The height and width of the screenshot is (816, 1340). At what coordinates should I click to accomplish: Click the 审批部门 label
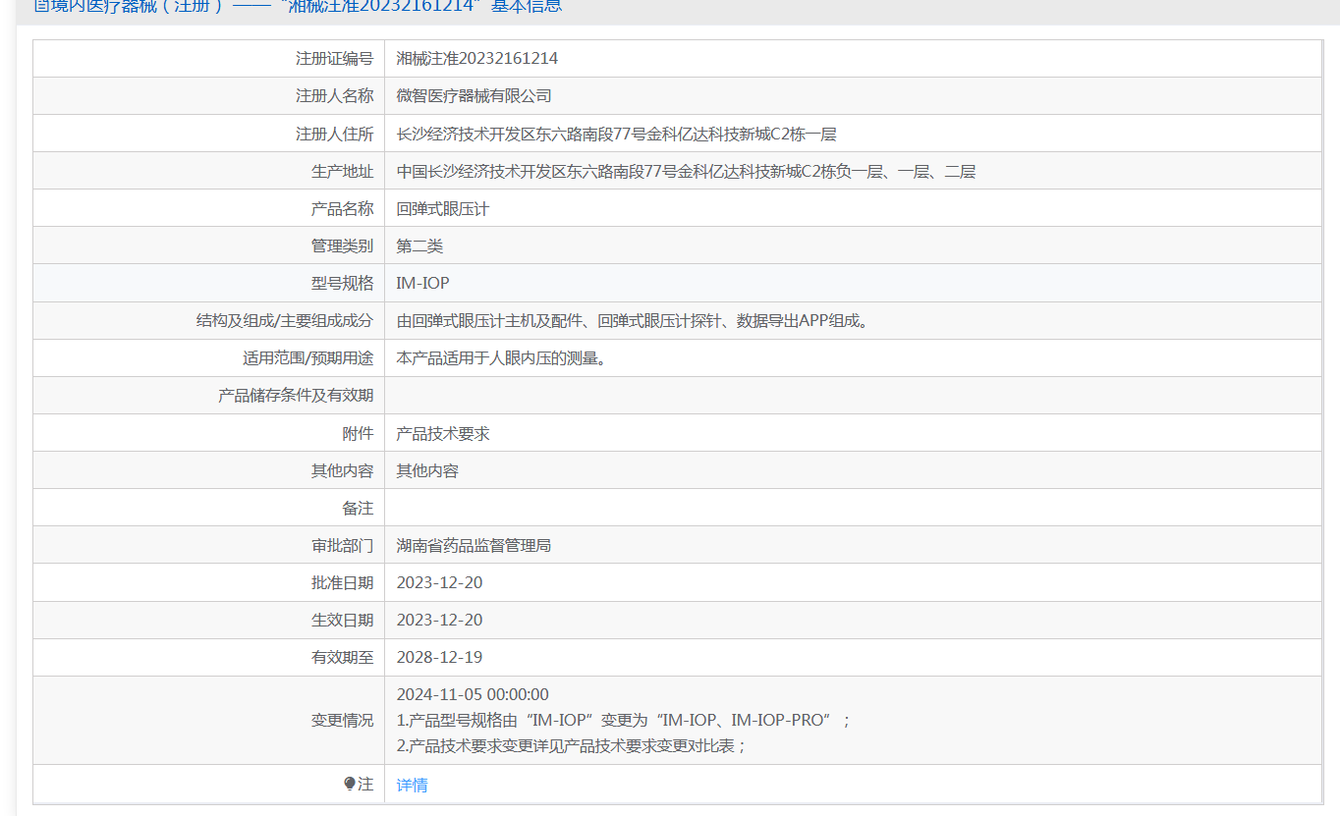click(x=343, y=545)
